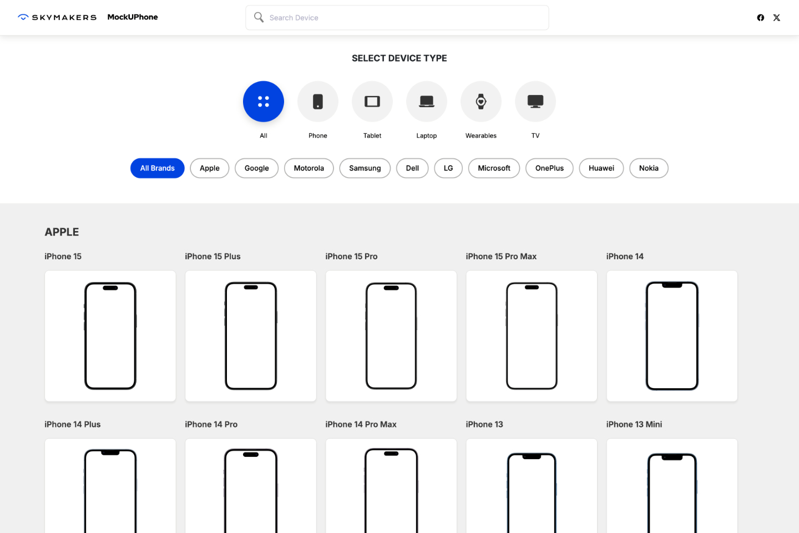Open the X (Twitter) social icon
The image size is (799, 533).
777,18
